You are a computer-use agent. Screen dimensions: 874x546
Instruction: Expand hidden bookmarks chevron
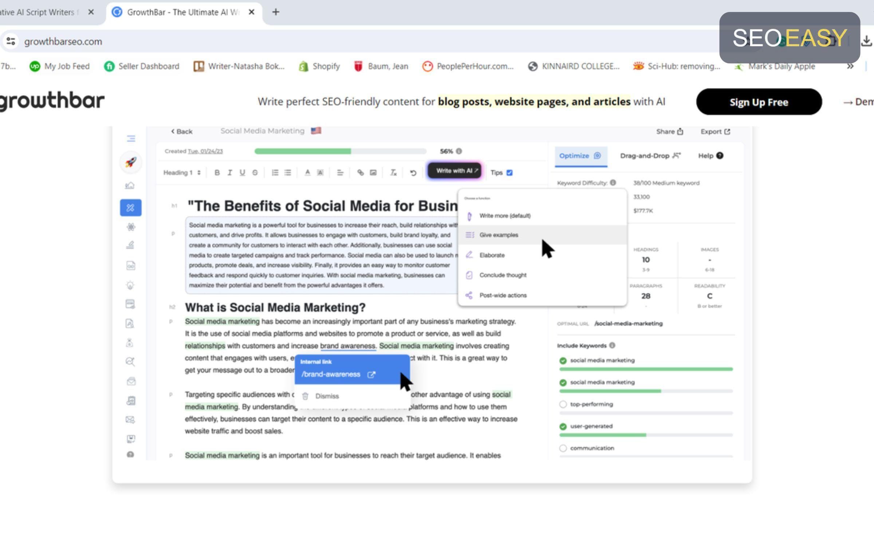pyautogui.click(x=850, y=66)
